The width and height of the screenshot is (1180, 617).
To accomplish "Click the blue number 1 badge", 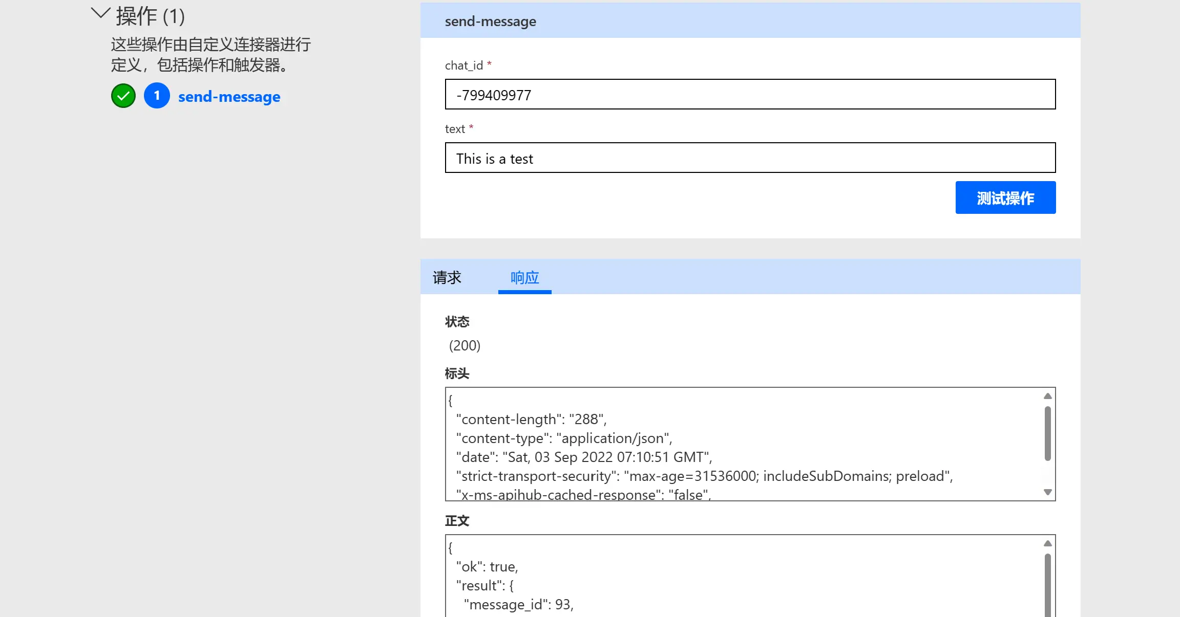I will pos(157,96).
